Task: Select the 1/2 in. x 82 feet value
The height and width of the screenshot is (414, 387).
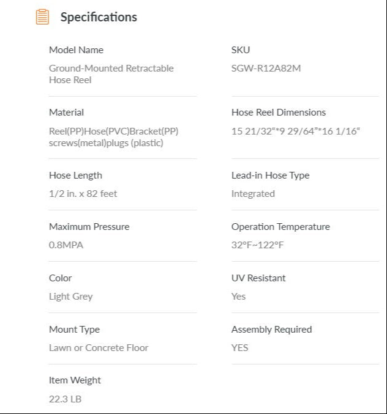Action: [x=83, y=194]
